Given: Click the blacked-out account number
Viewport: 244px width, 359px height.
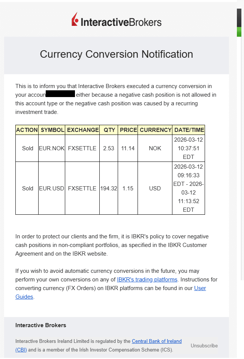Looking at the screenshot, I should [60, 94].
